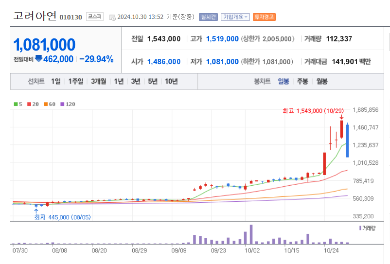Click the 시가 value 1,486,000
Image resolution: width=390 pixels, height=264 pixels.
[164, 62]
